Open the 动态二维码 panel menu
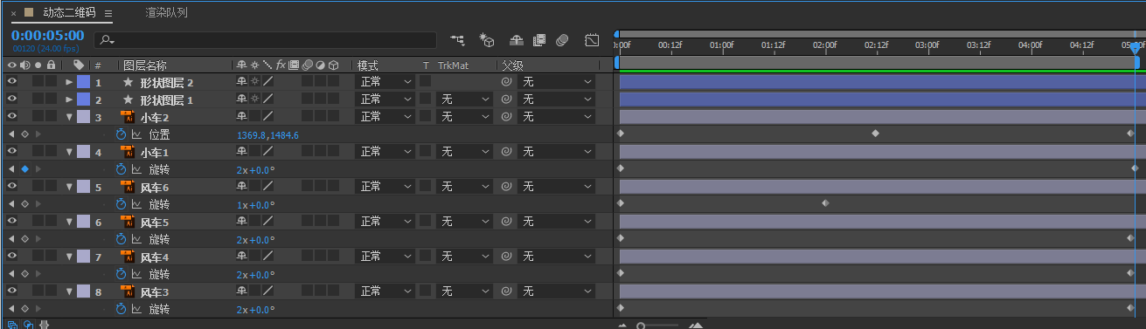1146x329 pixels. point(108,14)
